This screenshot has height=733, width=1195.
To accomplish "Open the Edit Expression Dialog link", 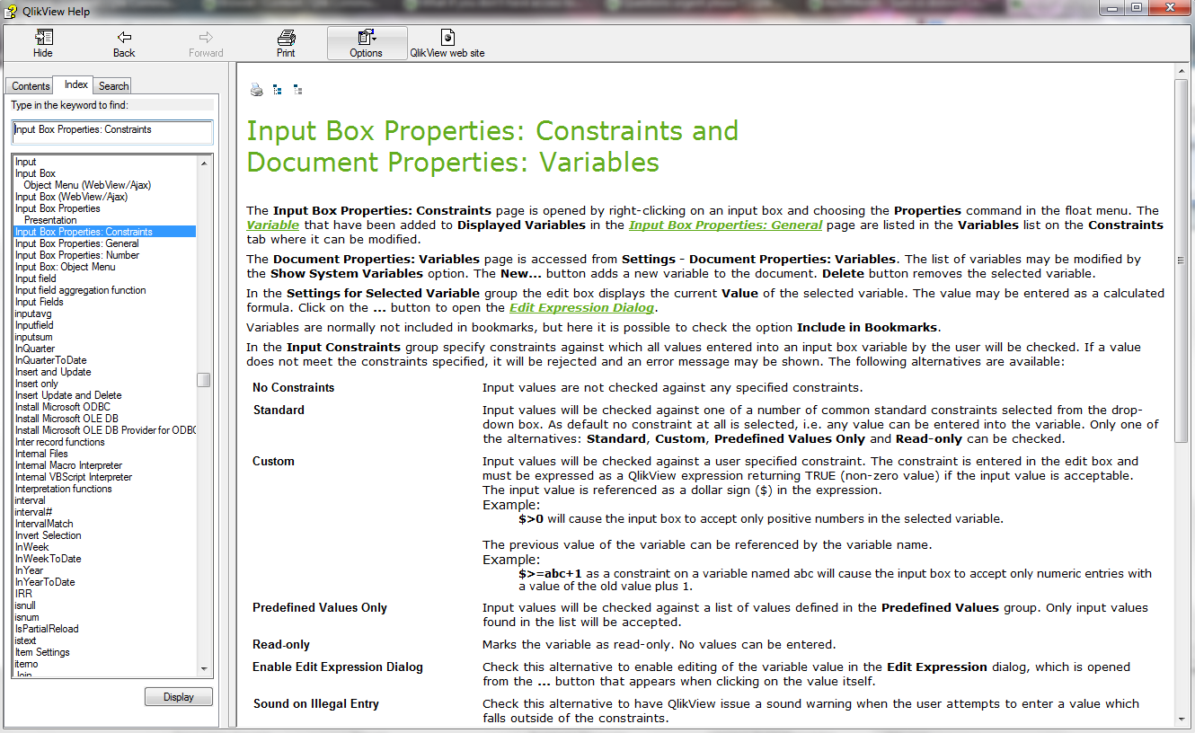I will (581, 308).
